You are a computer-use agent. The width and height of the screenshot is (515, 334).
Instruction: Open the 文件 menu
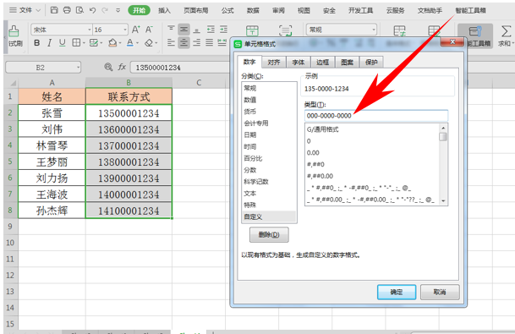pos(25,10)
